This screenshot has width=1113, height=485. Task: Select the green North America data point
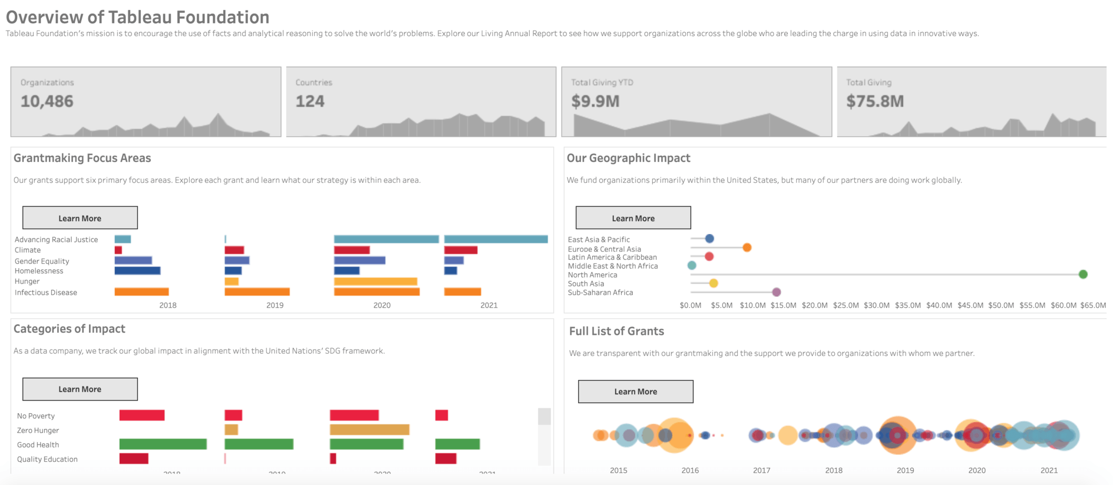click(x=1083, y=274)
